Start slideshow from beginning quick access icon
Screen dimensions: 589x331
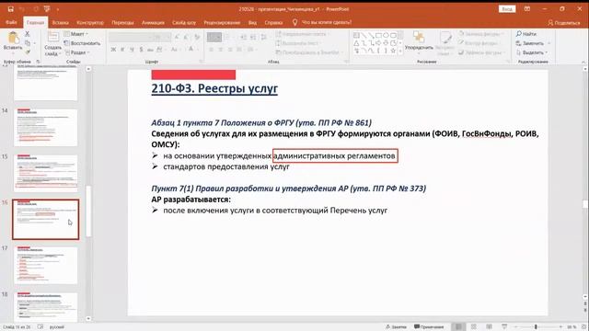[x=47, y=9]
